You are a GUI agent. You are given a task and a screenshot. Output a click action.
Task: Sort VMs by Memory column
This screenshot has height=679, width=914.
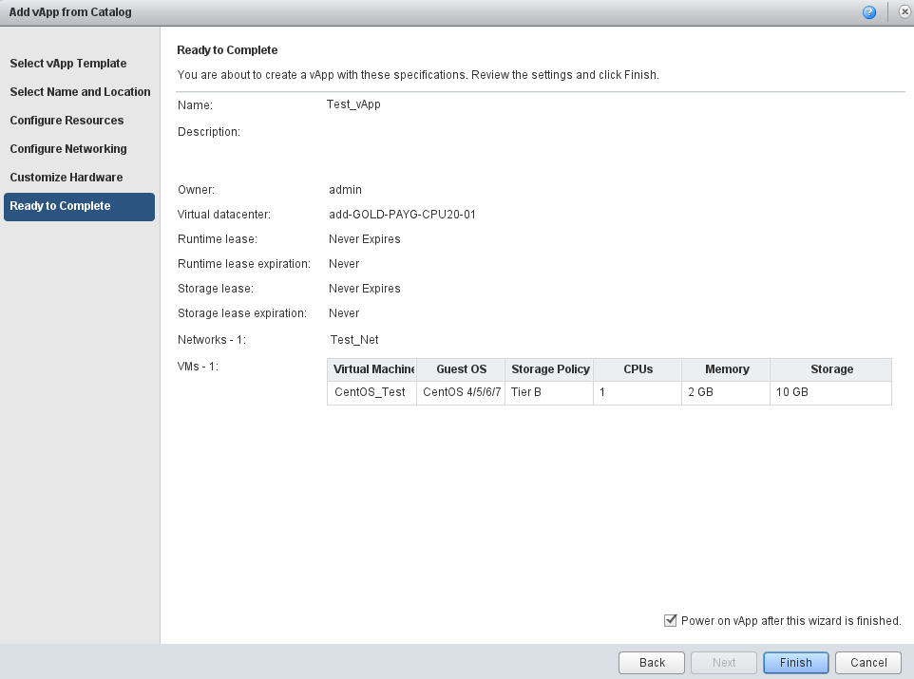coord(727,369)
